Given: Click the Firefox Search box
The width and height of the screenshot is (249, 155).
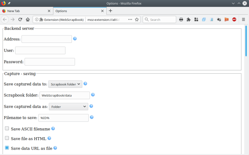Looking at the screenshot, I should coord(159,20).
